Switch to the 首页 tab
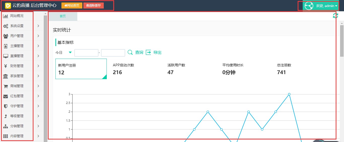Screen dimensions: 344x142 63,16
